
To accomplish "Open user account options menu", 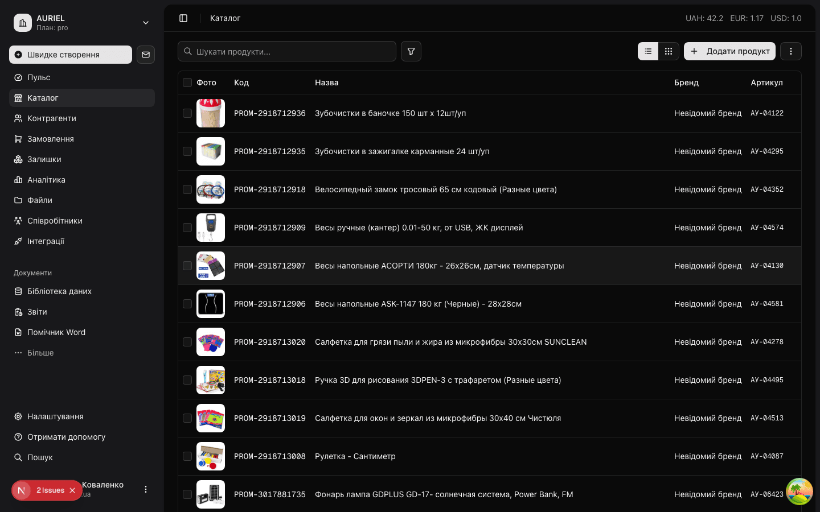I will point(146,489).
